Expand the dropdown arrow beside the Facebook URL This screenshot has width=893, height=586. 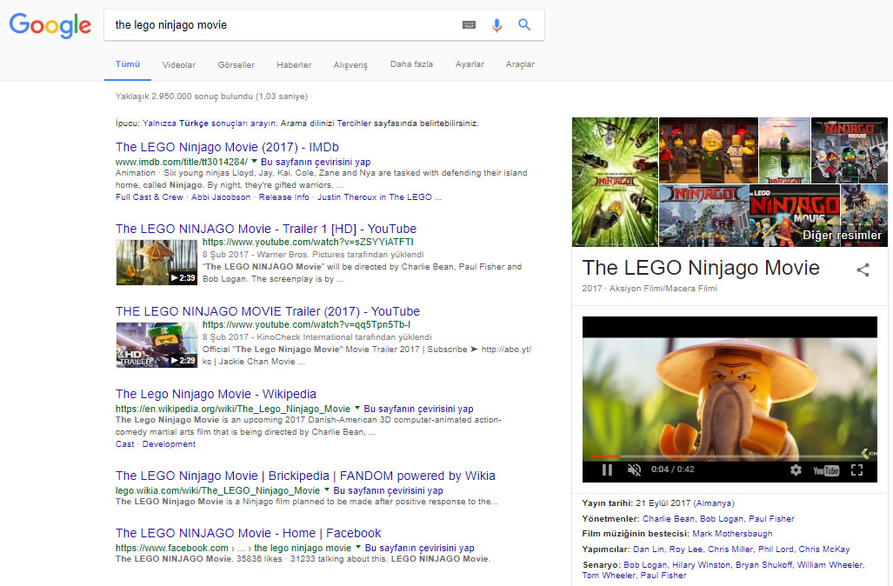(358, 547)
